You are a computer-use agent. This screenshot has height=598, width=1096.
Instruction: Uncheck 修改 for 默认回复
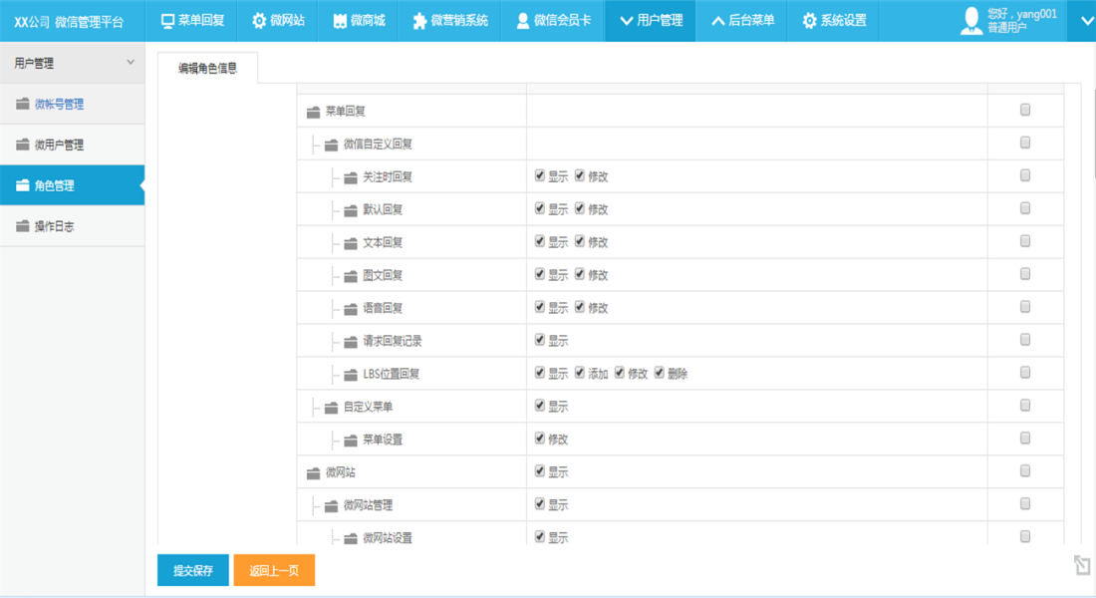click(x=580, y=208)
